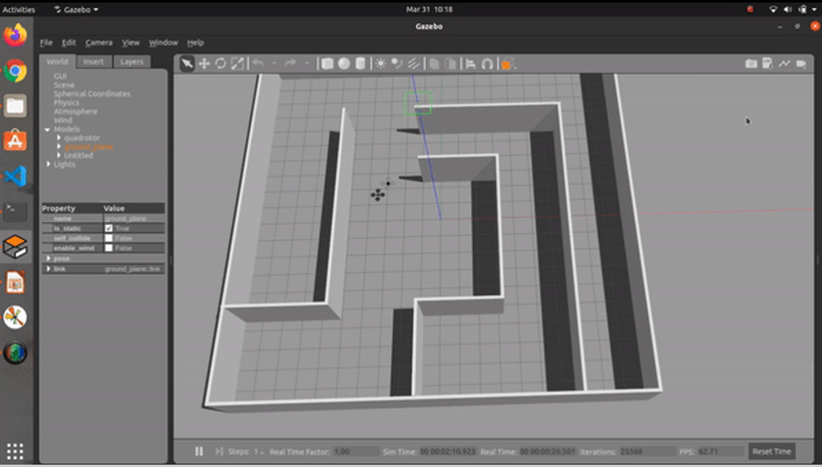
Task: Insert a box shape
Action: tap(327, 64)
